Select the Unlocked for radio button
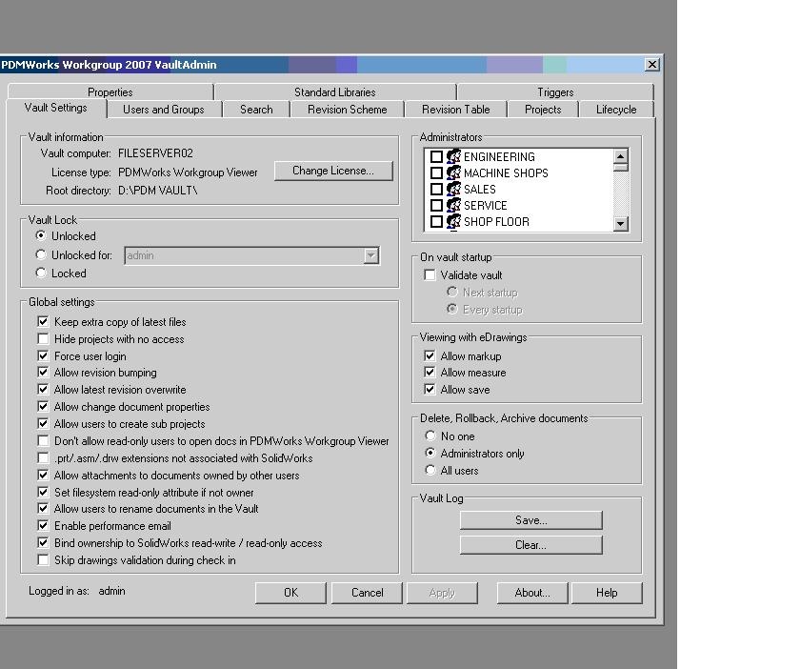This screenshot has height=669, width=800. coord(41,254)
